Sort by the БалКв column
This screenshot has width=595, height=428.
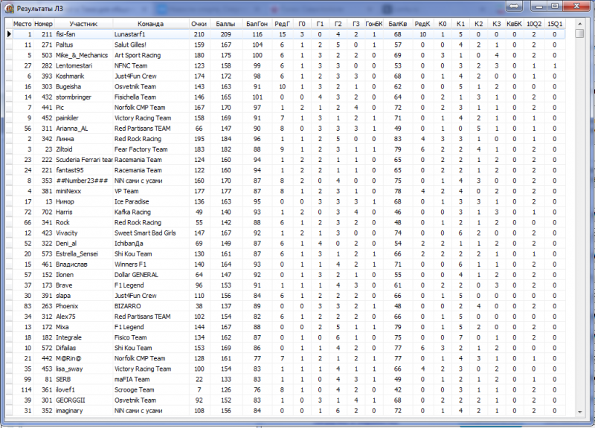[x=398, y=24]
